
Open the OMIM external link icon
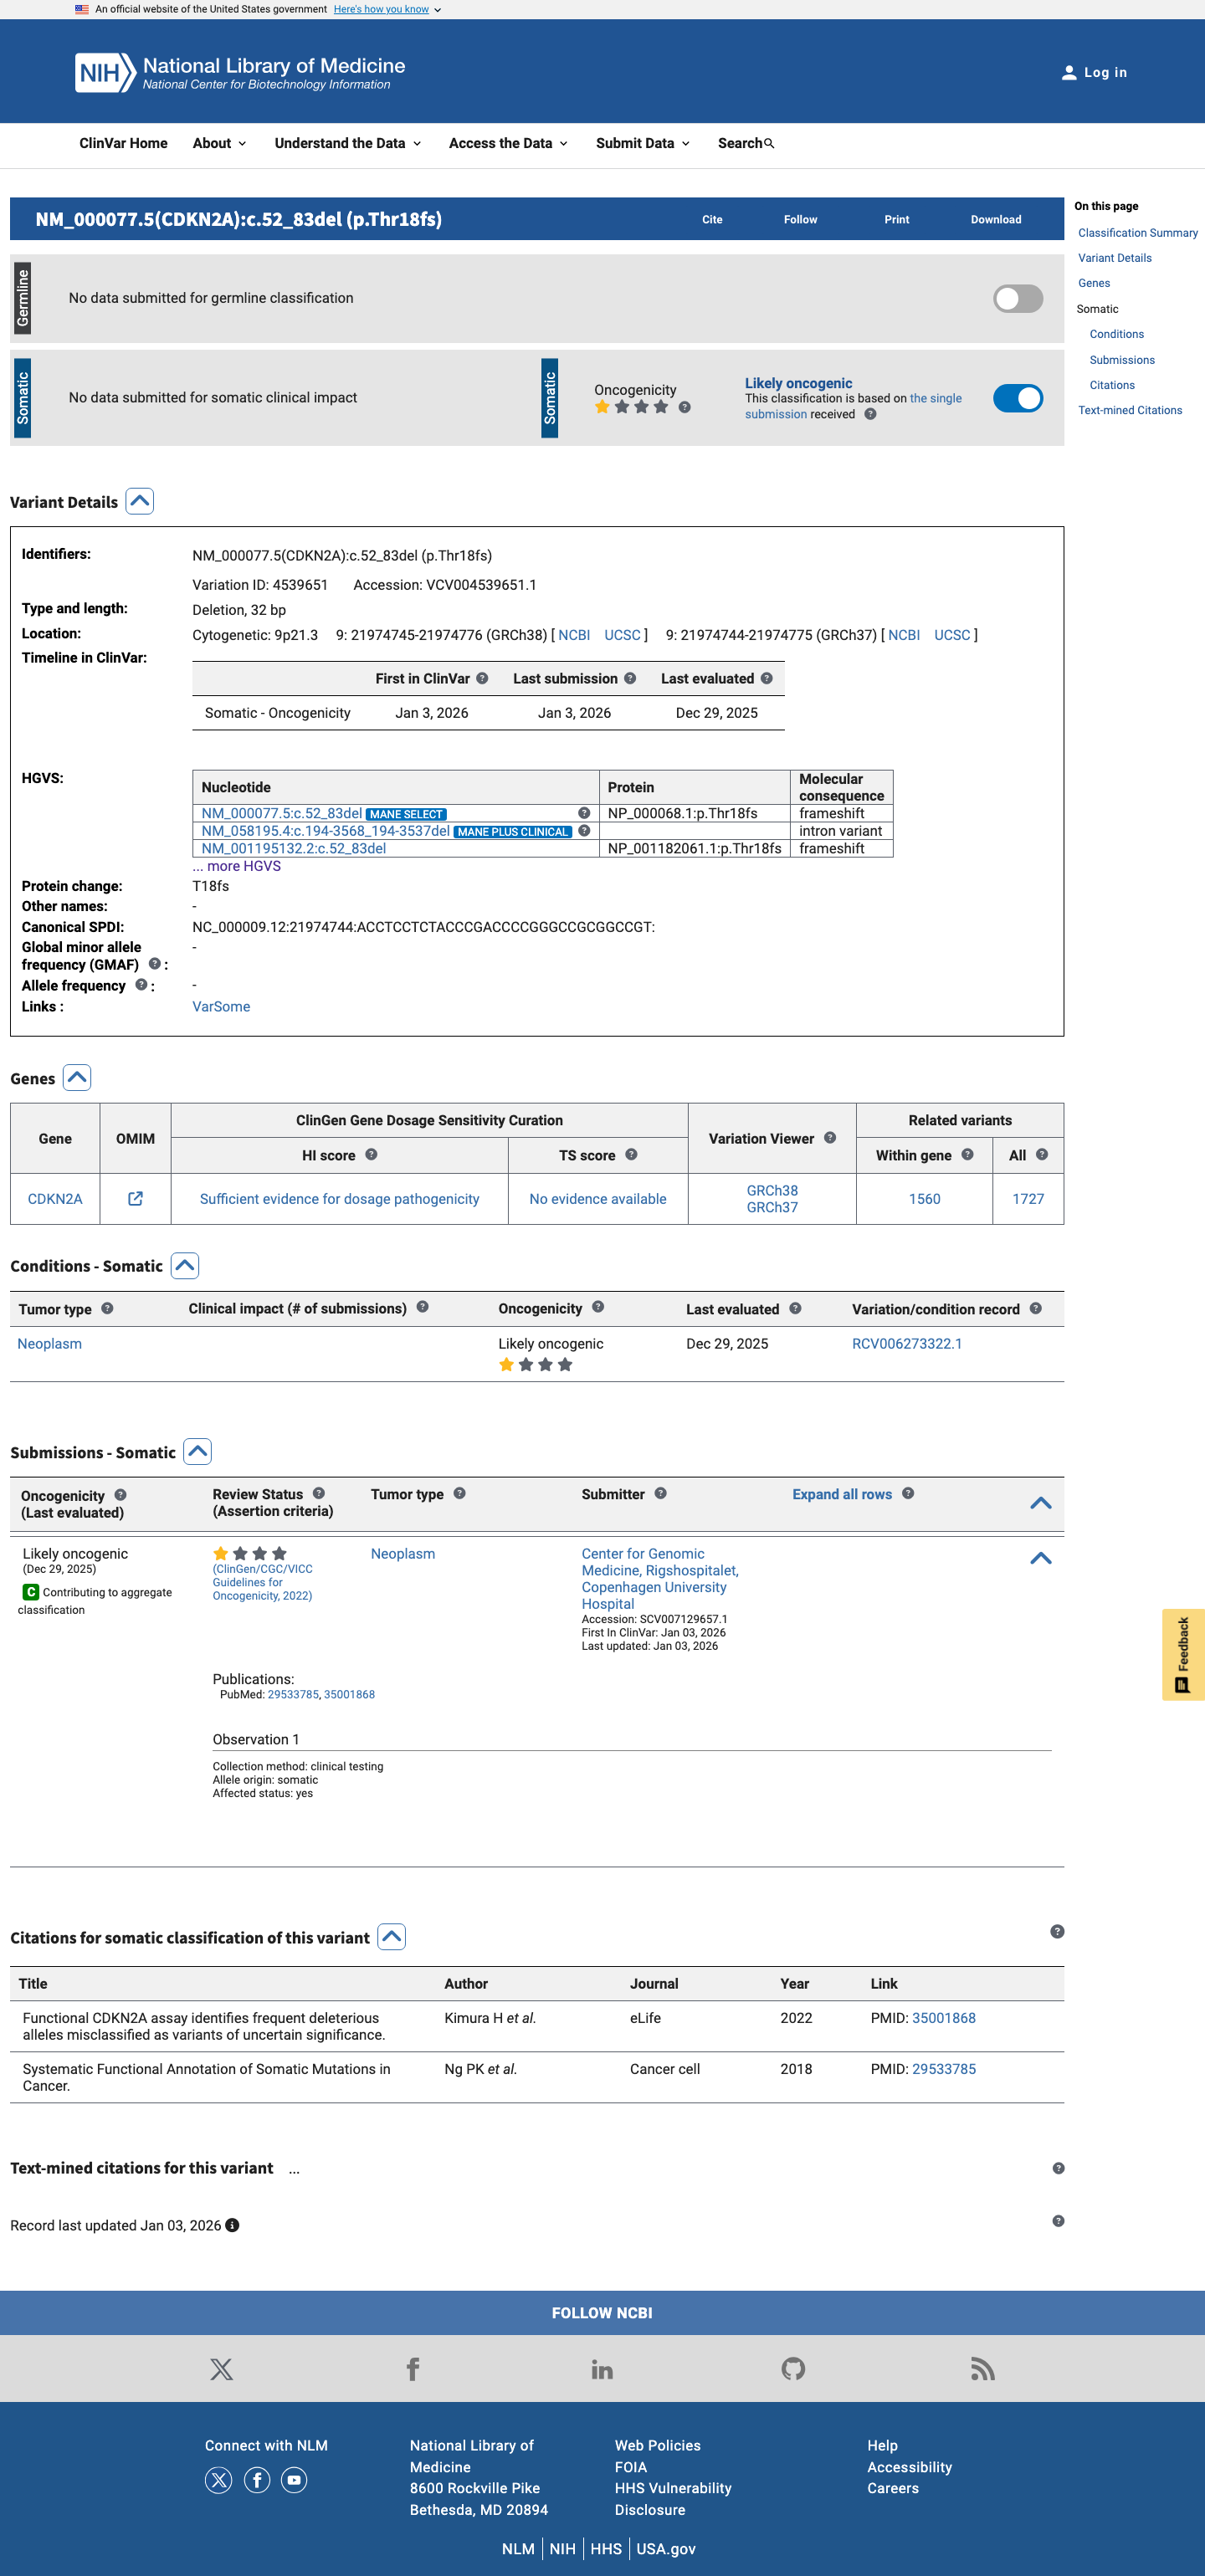click(135, 1198)
